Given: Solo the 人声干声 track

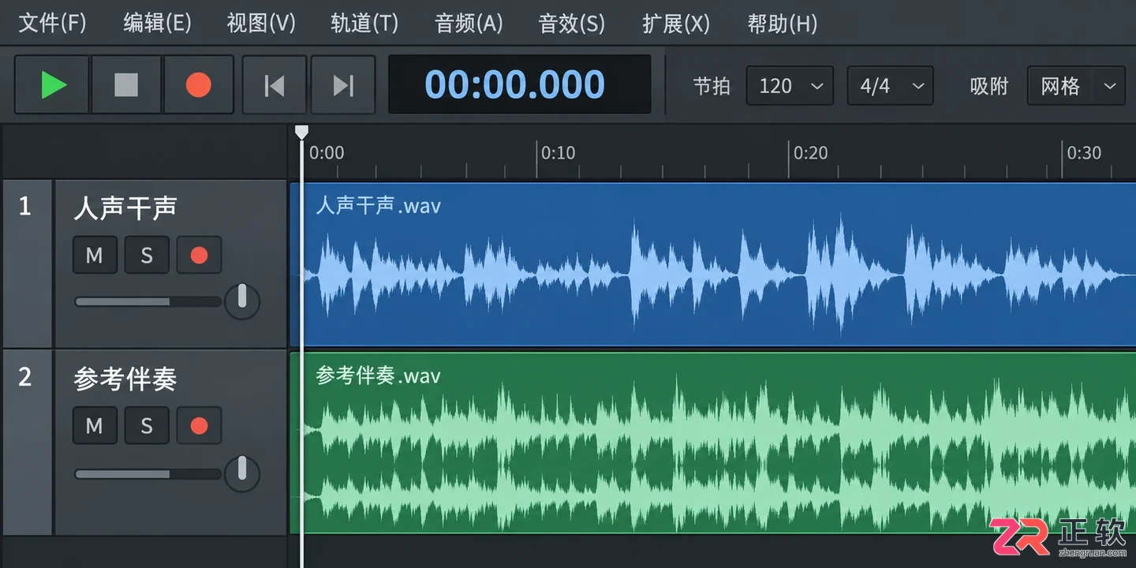Looking at the screenshot, I should click(x=147, y=255).
